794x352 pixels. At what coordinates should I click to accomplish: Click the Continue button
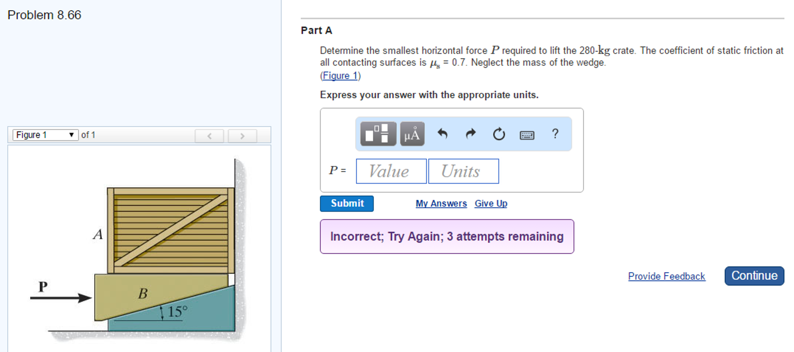754,275
